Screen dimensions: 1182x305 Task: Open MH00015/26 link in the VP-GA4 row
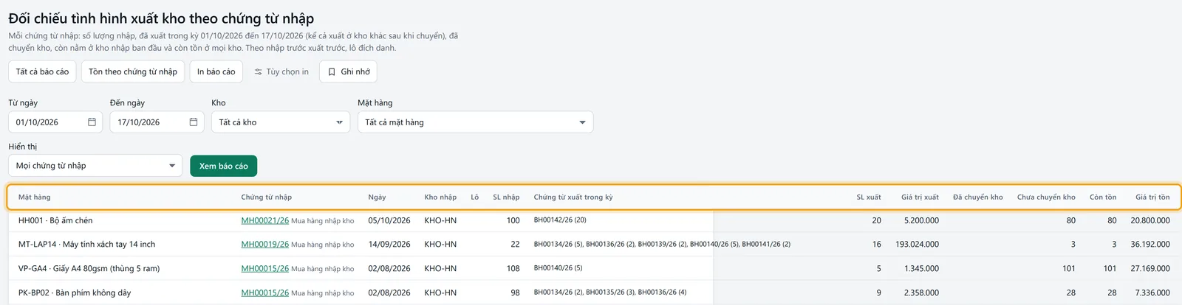[x=265, y=268]
